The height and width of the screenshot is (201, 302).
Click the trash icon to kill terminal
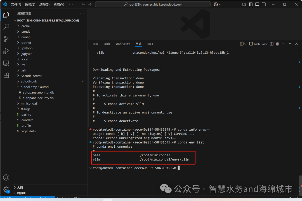[277, 44]
